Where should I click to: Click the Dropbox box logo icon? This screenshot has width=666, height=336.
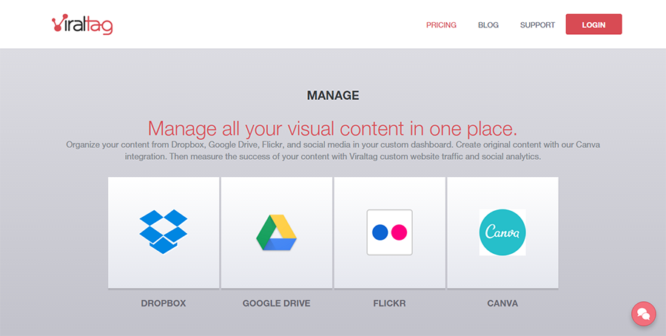(x=164, y=232)
